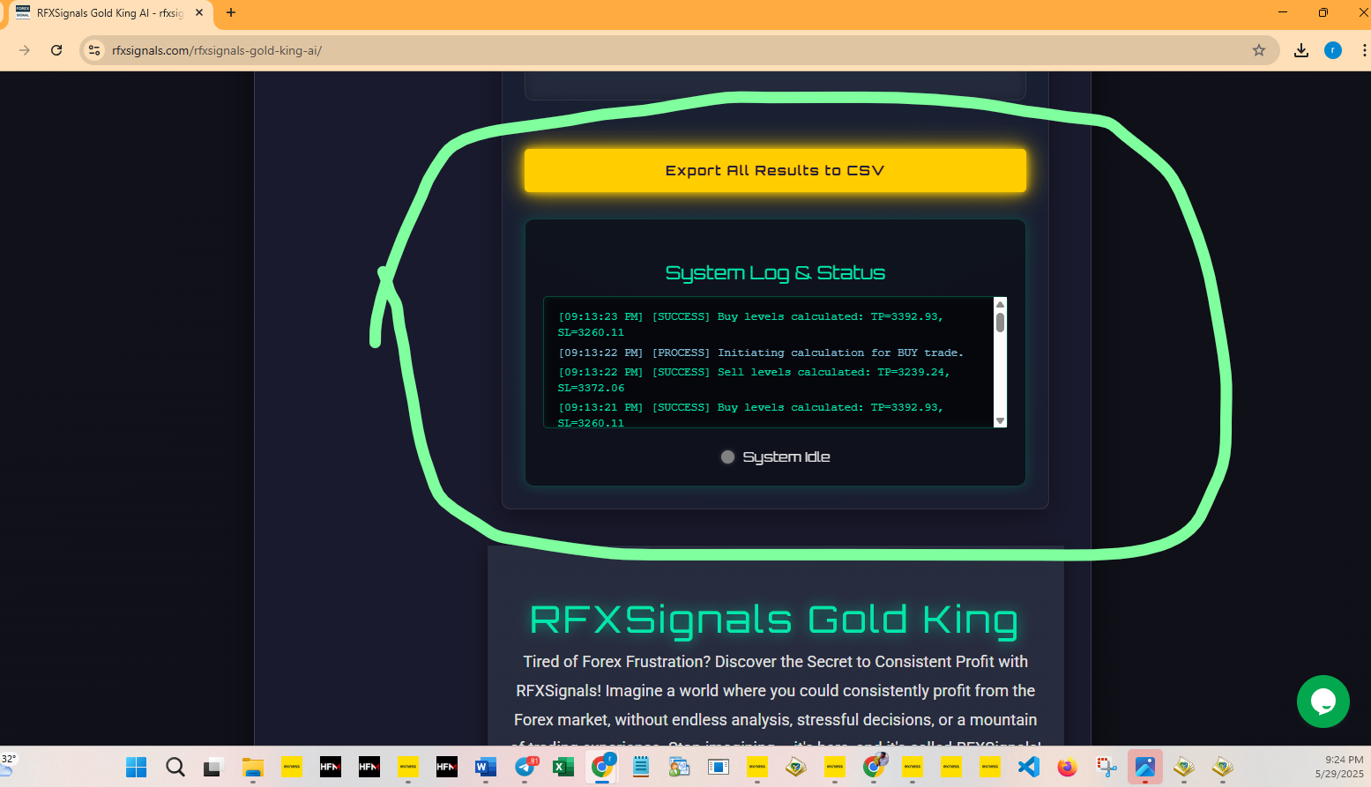The height and width of the screenshot is (787, 1371).
Task: Open Visual Studio Code from taskbar
Action: tap(1028, 767)
